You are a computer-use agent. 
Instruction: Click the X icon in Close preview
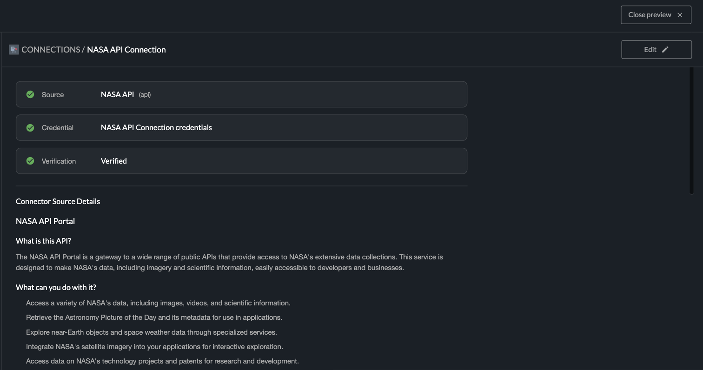click(x=680, y=15)
